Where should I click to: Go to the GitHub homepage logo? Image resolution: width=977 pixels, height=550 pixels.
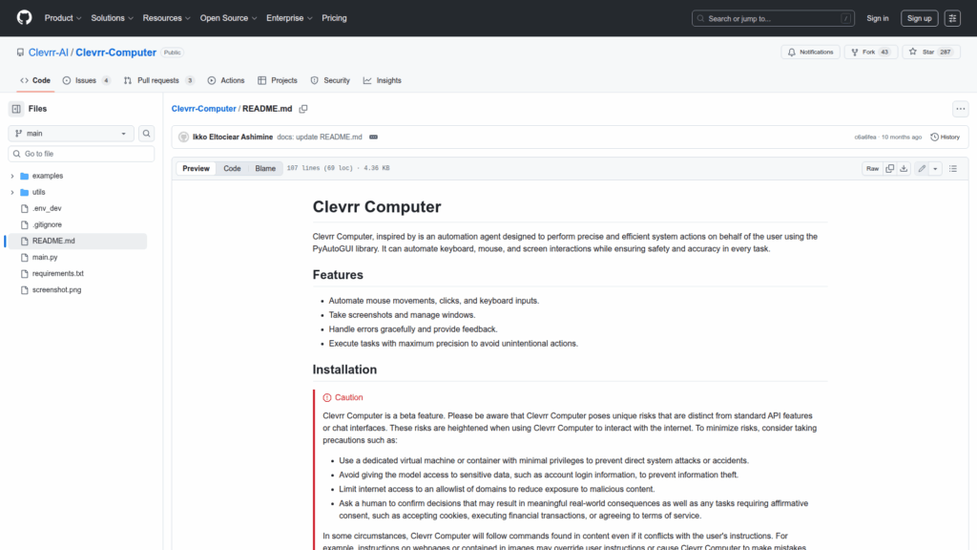click(x=24, y=17)
